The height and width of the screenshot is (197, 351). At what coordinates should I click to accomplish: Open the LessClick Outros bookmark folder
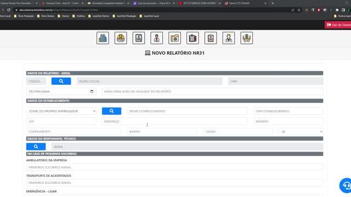point(99,16)
